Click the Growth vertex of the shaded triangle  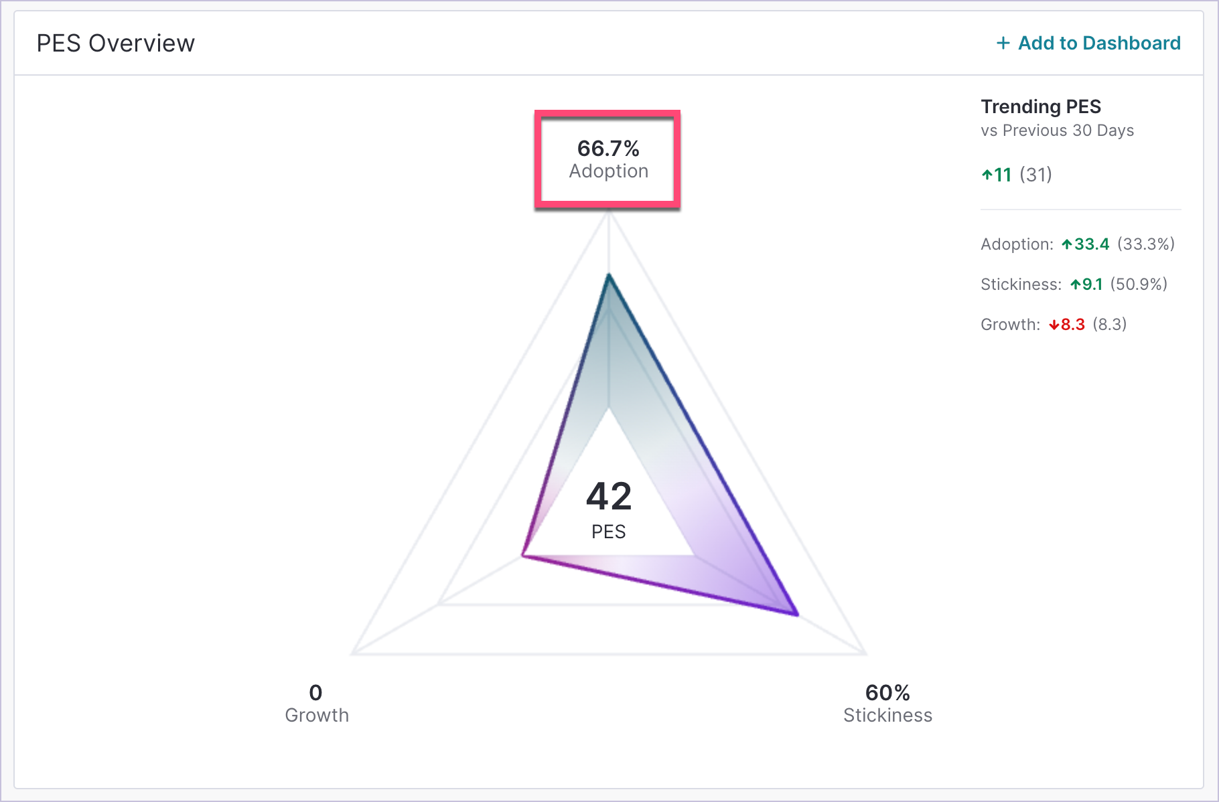[523, 556]
